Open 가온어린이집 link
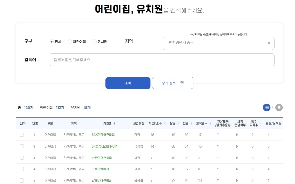Image resolution: width=295 pixels, height=184 pixels. (100, 169)
